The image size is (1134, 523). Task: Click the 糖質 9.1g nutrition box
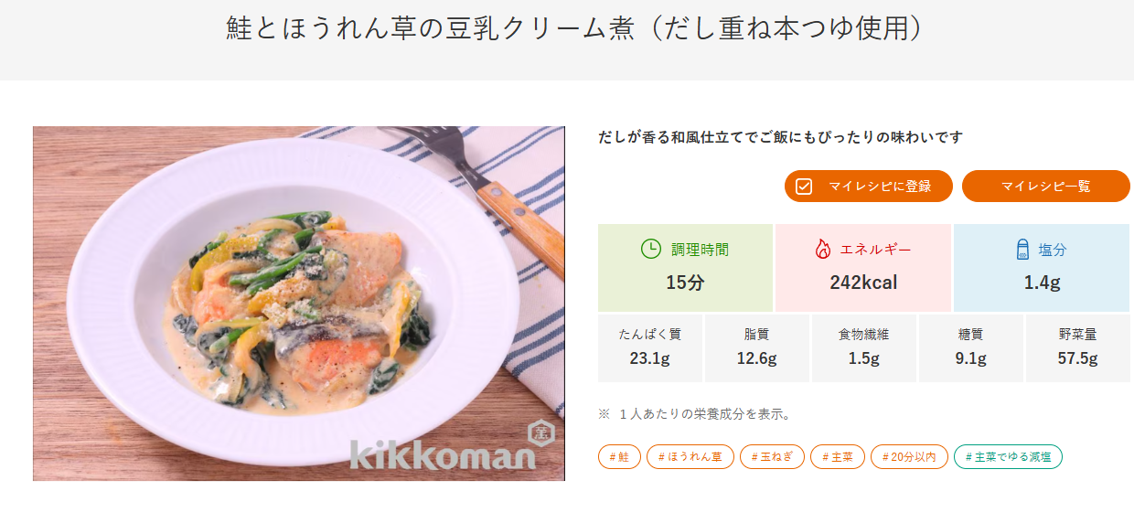[x=970, y=347]
